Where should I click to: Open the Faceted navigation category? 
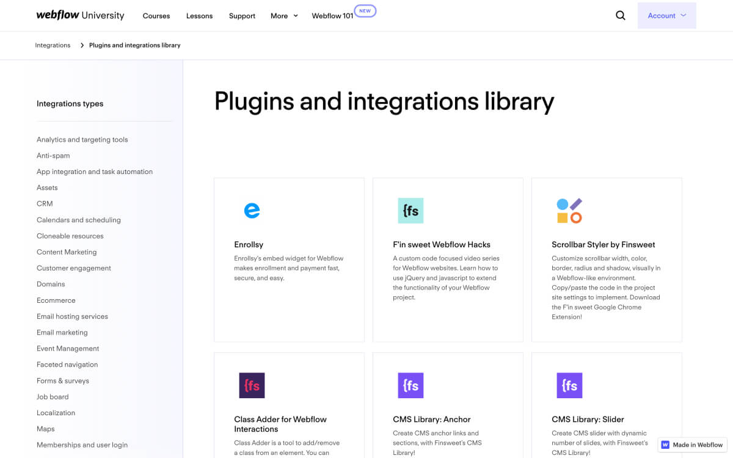click(67, 364)
